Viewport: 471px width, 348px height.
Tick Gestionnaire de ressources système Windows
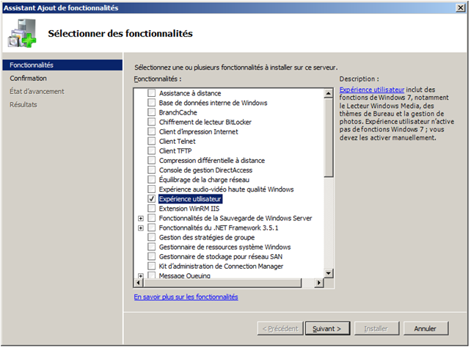(152, 247)
